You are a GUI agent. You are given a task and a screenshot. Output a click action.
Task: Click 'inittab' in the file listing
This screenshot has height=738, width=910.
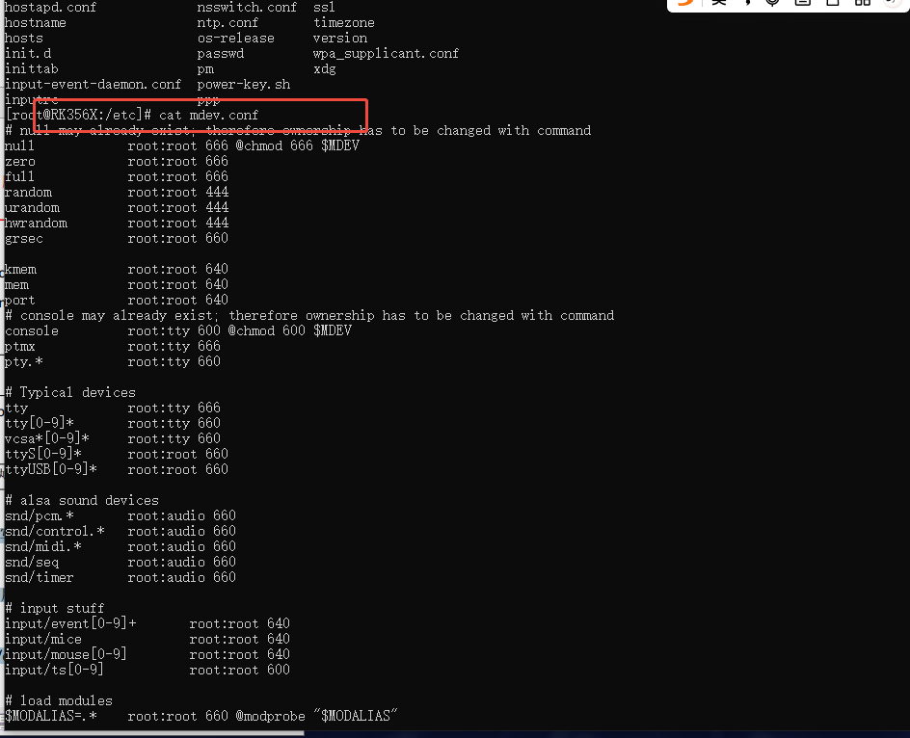32,69
